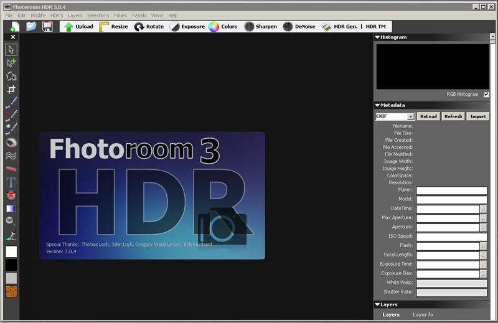The height and width of the screenshot is (323, 498).
Task: Open the Focal Length options button
Action: click(x=483, y=255)
